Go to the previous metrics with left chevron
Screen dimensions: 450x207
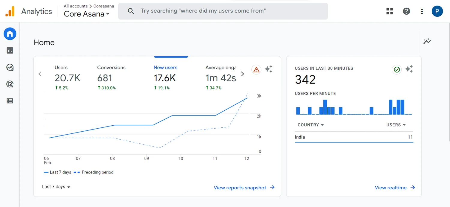click(x=40, y=74)
